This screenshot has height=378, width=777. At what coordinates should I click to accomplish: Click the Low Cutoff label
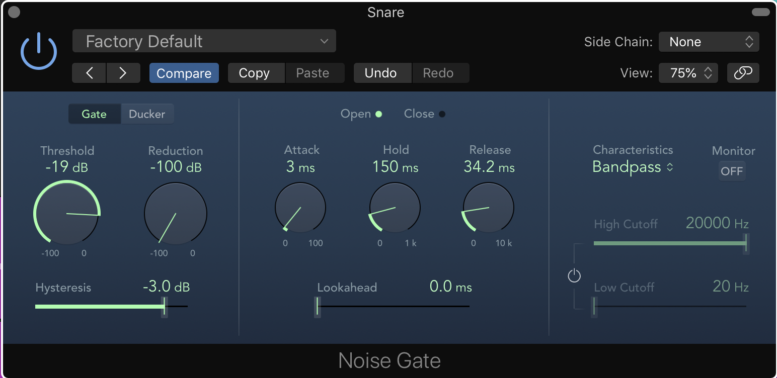[x=624, y=288]
